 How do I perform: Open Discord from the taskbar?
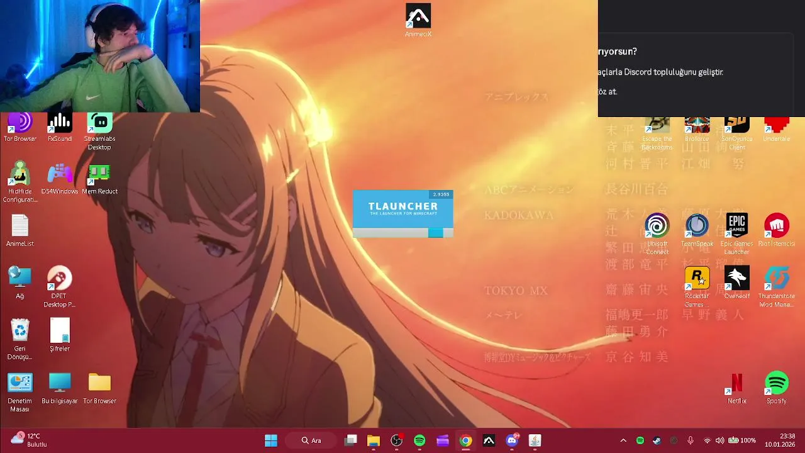point(512,440)
